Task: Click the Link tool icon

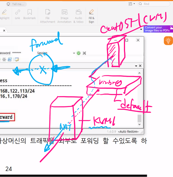Action: [x=17, y=14]
